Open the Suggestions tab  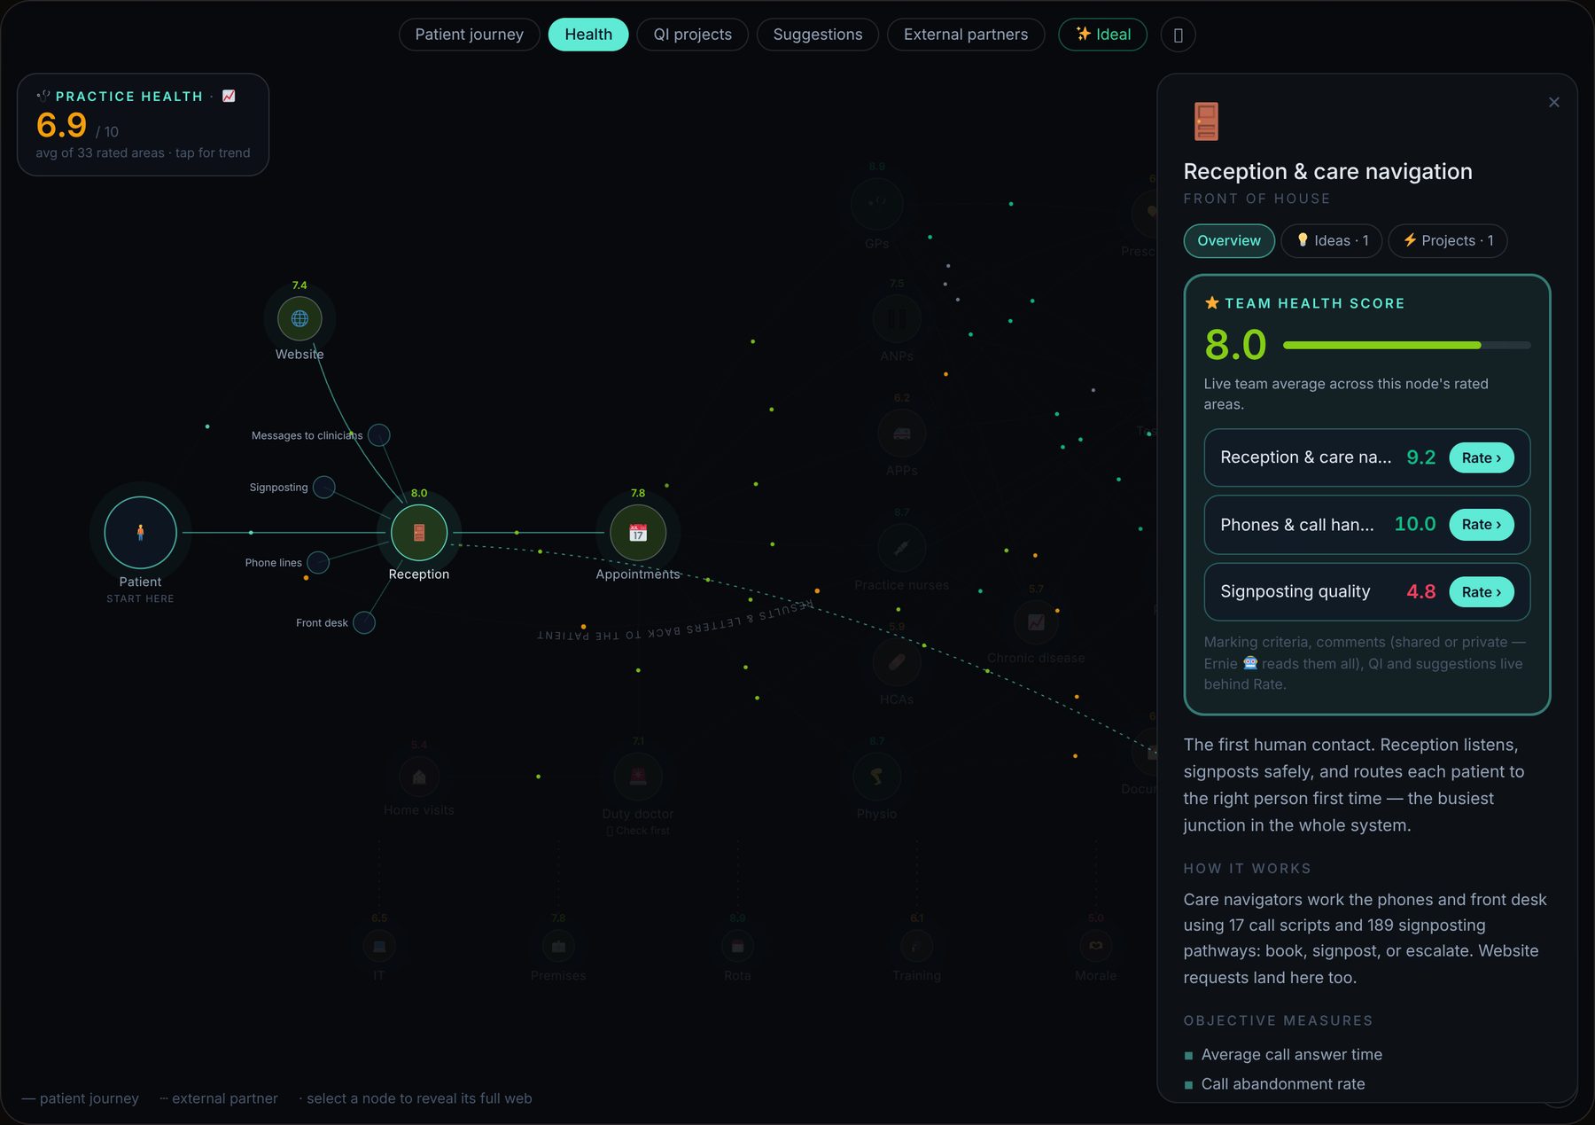tap(817, 35)
